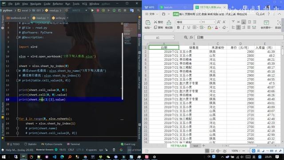Viewport: 284px width, 160px height.
Task: Toggle center horizontal alignment in WPS
Action: (238, 28)
